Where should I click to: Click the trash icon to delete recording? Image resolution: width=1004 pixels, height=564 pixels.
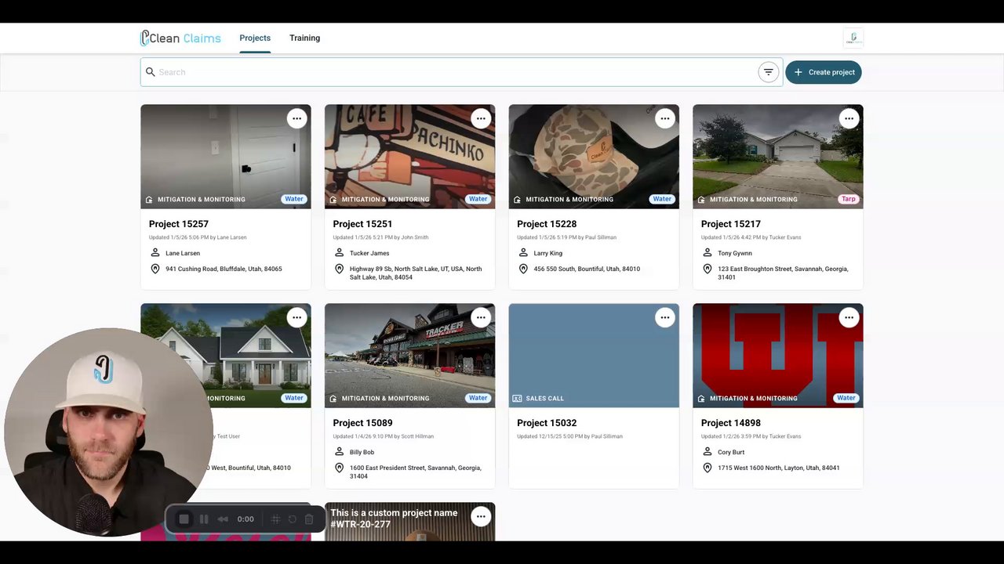[x=309, y=519]
